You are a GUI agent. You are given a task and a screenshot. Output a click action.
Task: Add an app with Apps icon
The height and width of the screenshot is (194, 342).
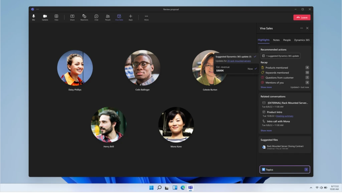(131, 16)
